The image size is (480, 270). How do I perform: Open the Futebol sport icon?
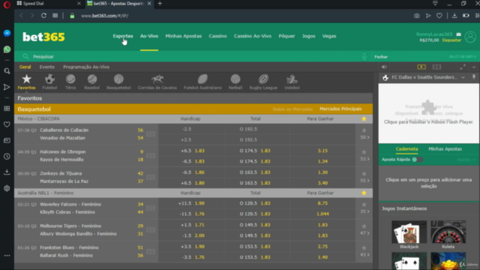tap(49, 82)
